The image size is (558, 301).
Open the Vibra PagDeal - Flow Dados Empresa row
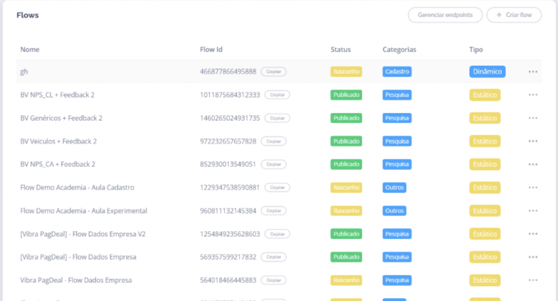point(76,280)
